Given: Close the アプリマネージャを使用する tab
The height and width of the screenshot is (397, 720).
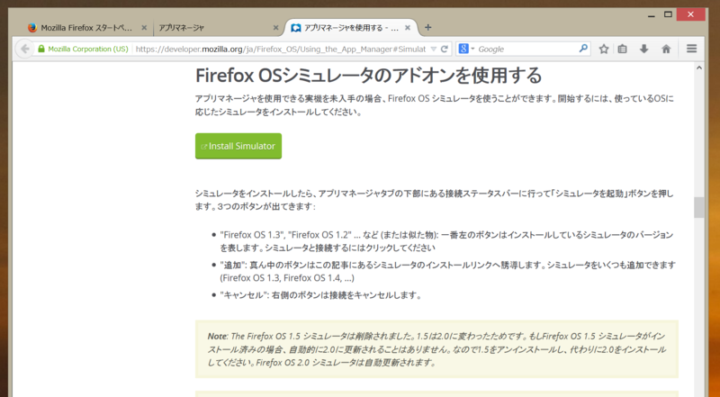Looking at the screenshot, I should [408, 28].
